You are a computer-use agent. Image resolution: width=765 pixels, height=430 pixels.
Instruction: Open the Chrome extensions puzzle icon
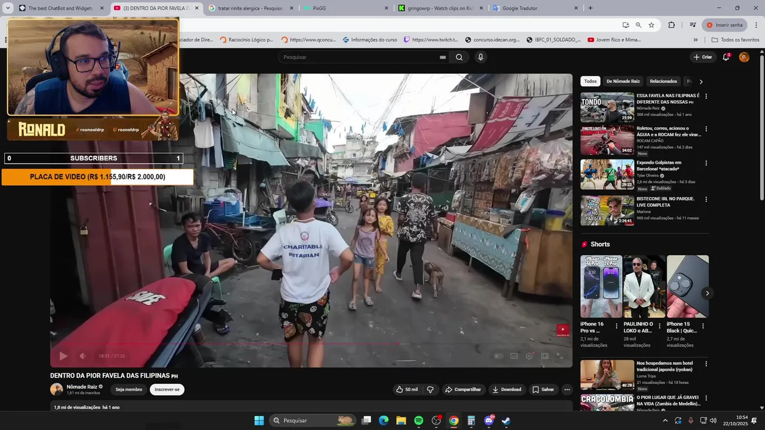672,25
